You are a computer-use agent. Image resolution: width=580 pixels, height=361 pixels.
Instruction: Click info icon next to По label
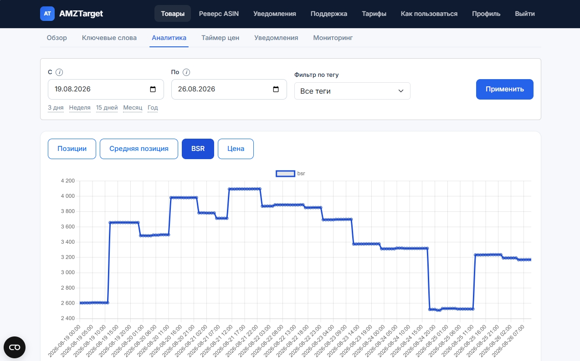point(186,72)
